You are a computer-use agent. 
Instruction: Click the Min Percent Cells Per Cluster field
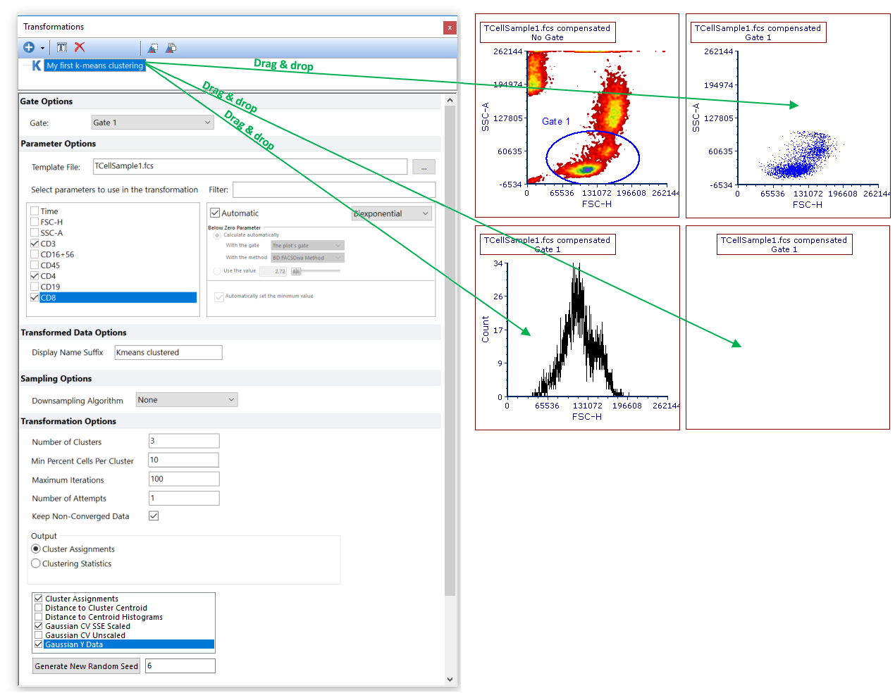pyautogui.click(x=183, y=460)
